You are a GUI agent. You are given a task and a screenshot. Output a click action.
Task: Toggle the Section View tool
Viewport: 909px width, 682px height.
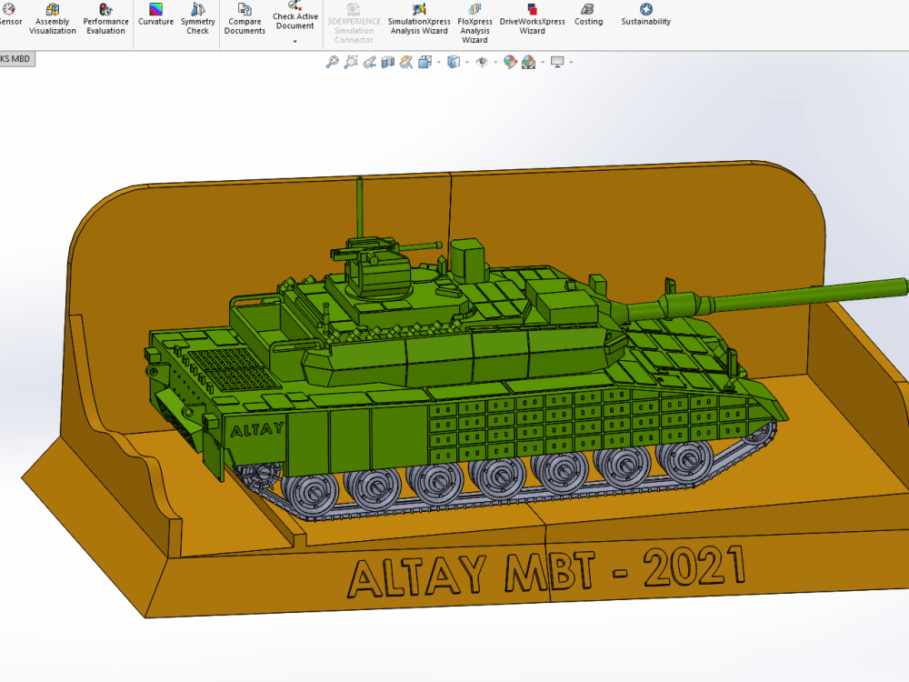388,62
